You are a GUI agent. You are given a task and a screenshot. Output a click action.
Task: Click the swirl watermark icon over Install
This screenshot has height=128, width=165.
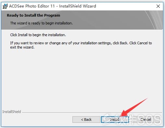tap(108, 118)
